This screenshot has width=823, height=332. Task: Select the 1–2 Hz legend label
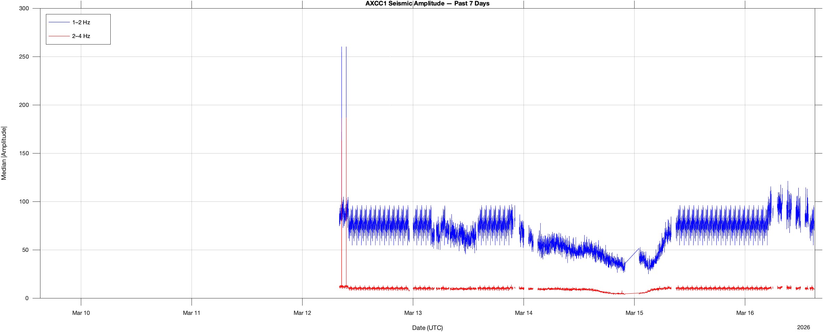pos(81,23)
